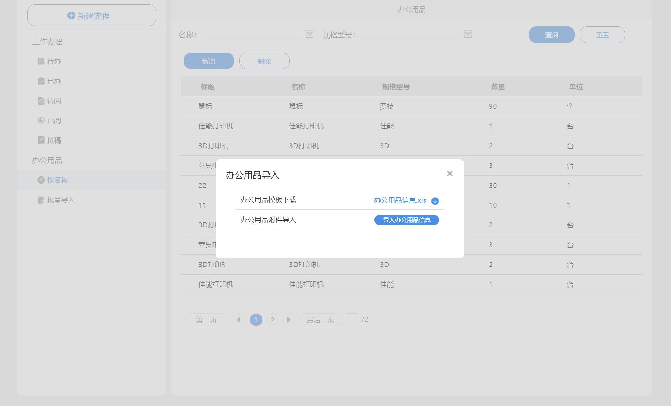671x406 pixels.
Task: Click the 导入办公用品信息 button
Action: (407, 220)
